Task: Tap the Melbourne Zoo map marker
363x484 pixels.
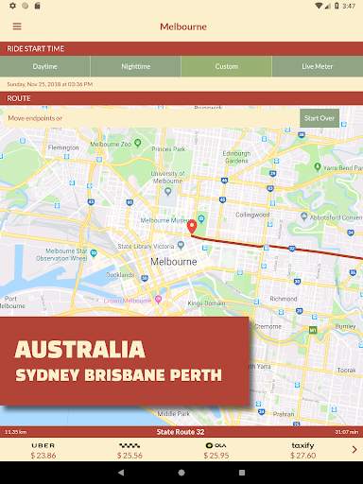Action: pyautogui.click(x=137, y=143)
